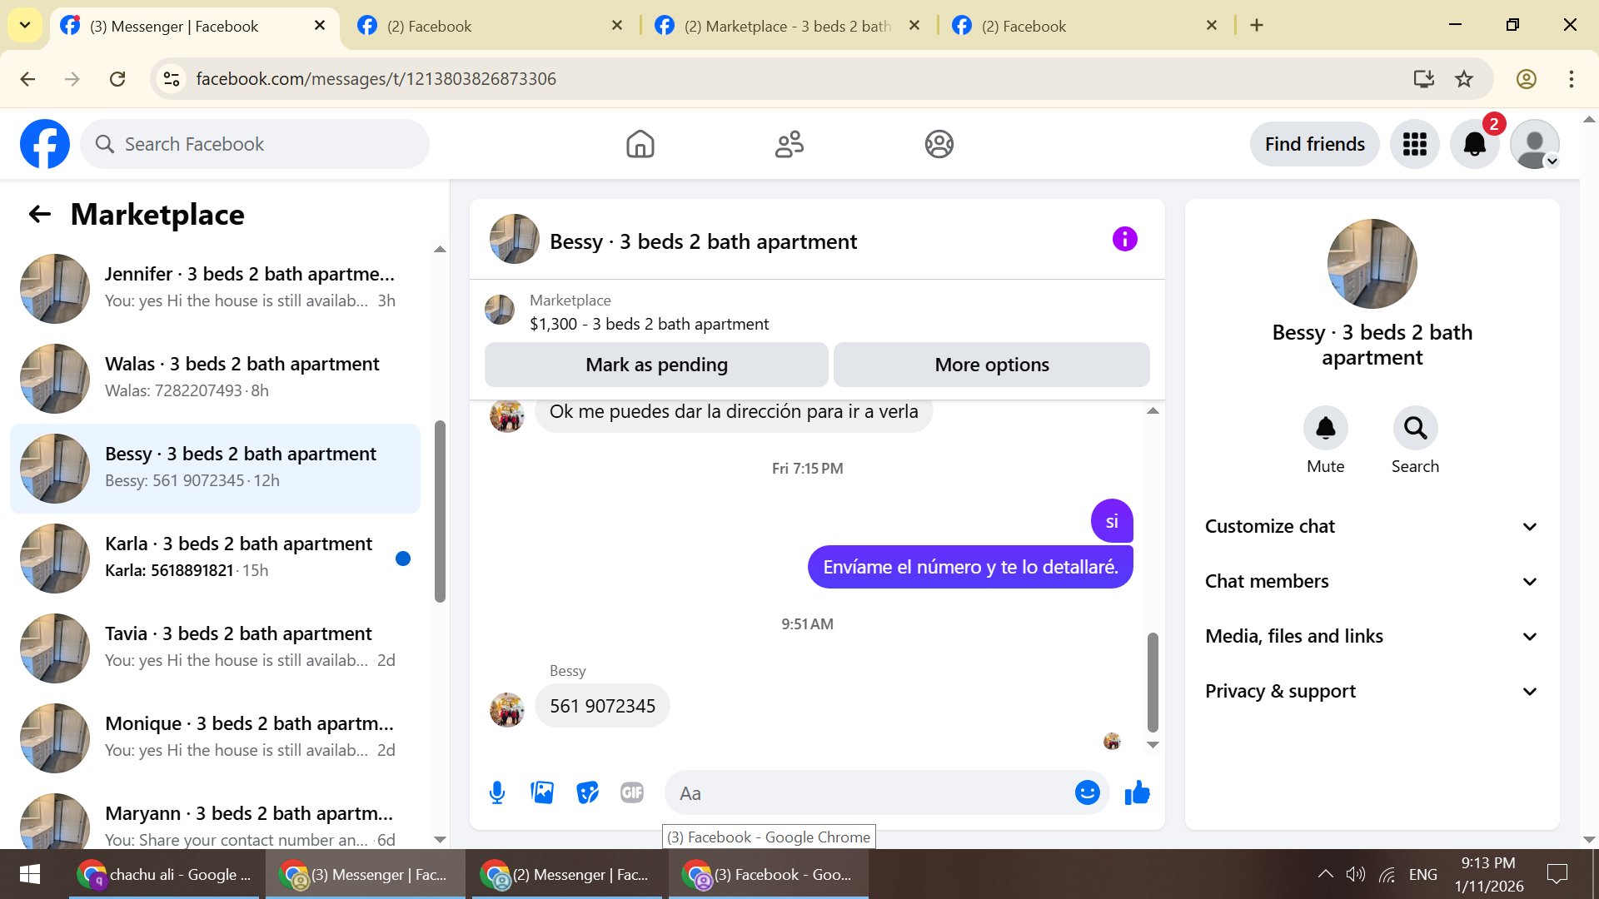Open the Facebook logo home link
The image size is (1599, 899).
[x=45, y=144]
